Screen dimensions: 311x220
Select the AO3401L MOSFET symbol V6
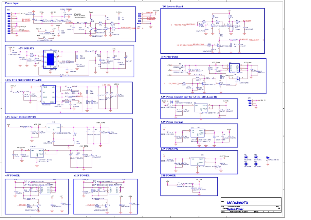point(238,79)
